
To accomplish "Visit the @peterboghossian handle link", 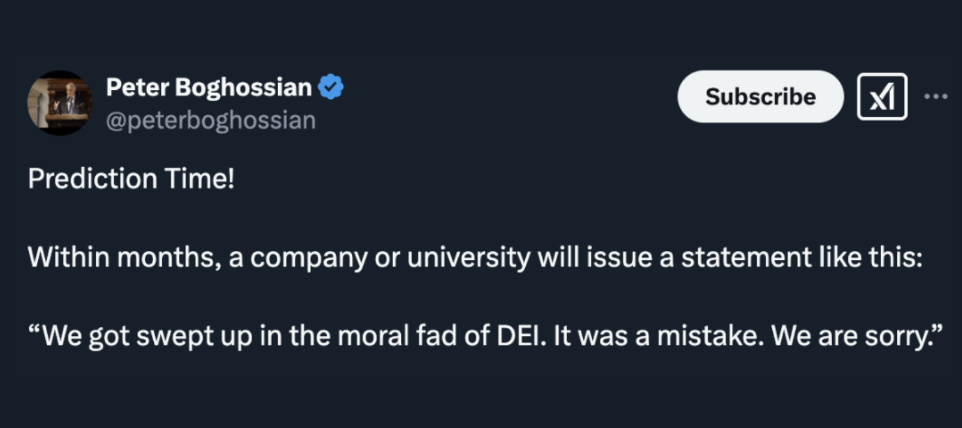I will pyautogui.click(x=211, y=120).
